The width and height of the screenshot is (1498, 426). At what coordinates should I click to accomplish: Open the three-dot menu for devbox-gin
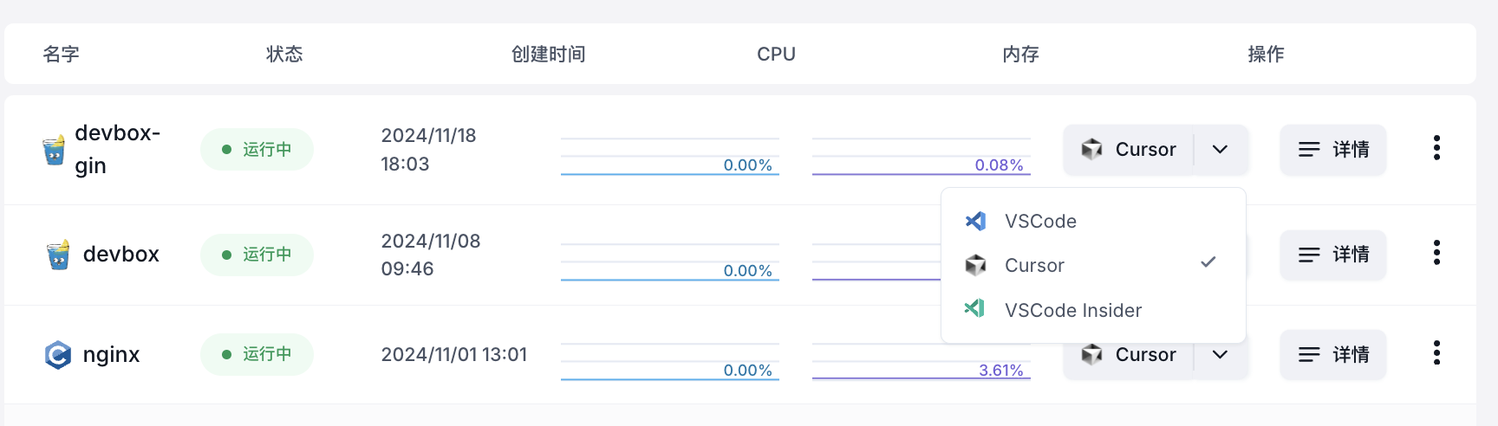coord(1436,148)
